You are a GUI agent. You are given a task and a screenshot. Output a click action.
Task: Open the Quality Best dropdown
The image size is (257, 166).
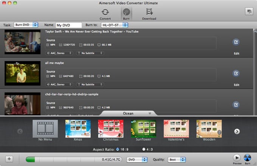tap(176, 160)
